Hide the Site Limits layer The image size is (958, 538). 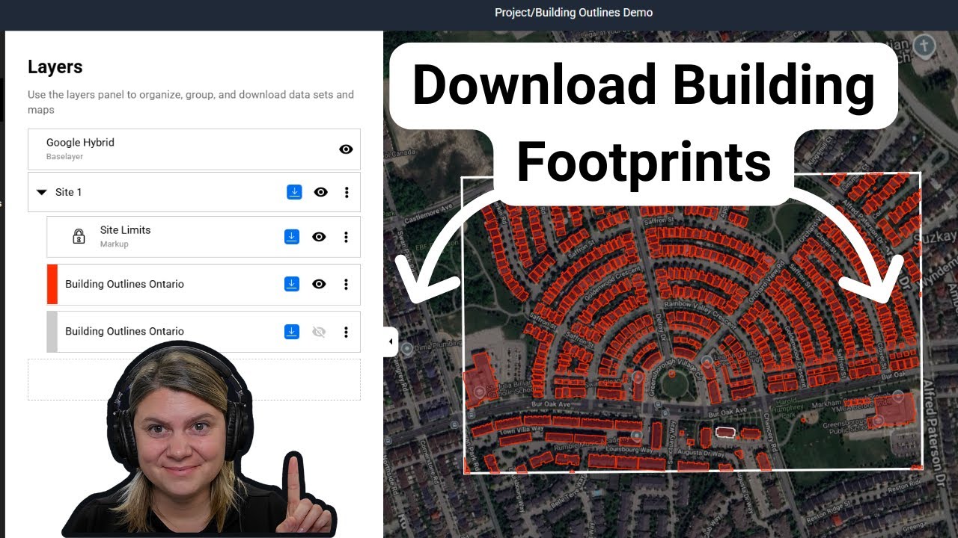click(x=319, y=237)
